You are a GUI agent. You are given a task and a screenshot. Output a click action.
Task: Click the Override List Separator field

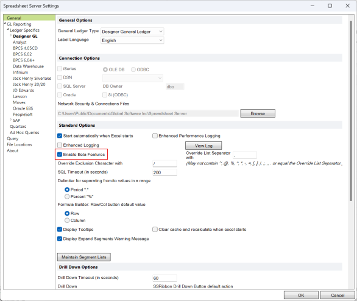[x=245, y=155]
